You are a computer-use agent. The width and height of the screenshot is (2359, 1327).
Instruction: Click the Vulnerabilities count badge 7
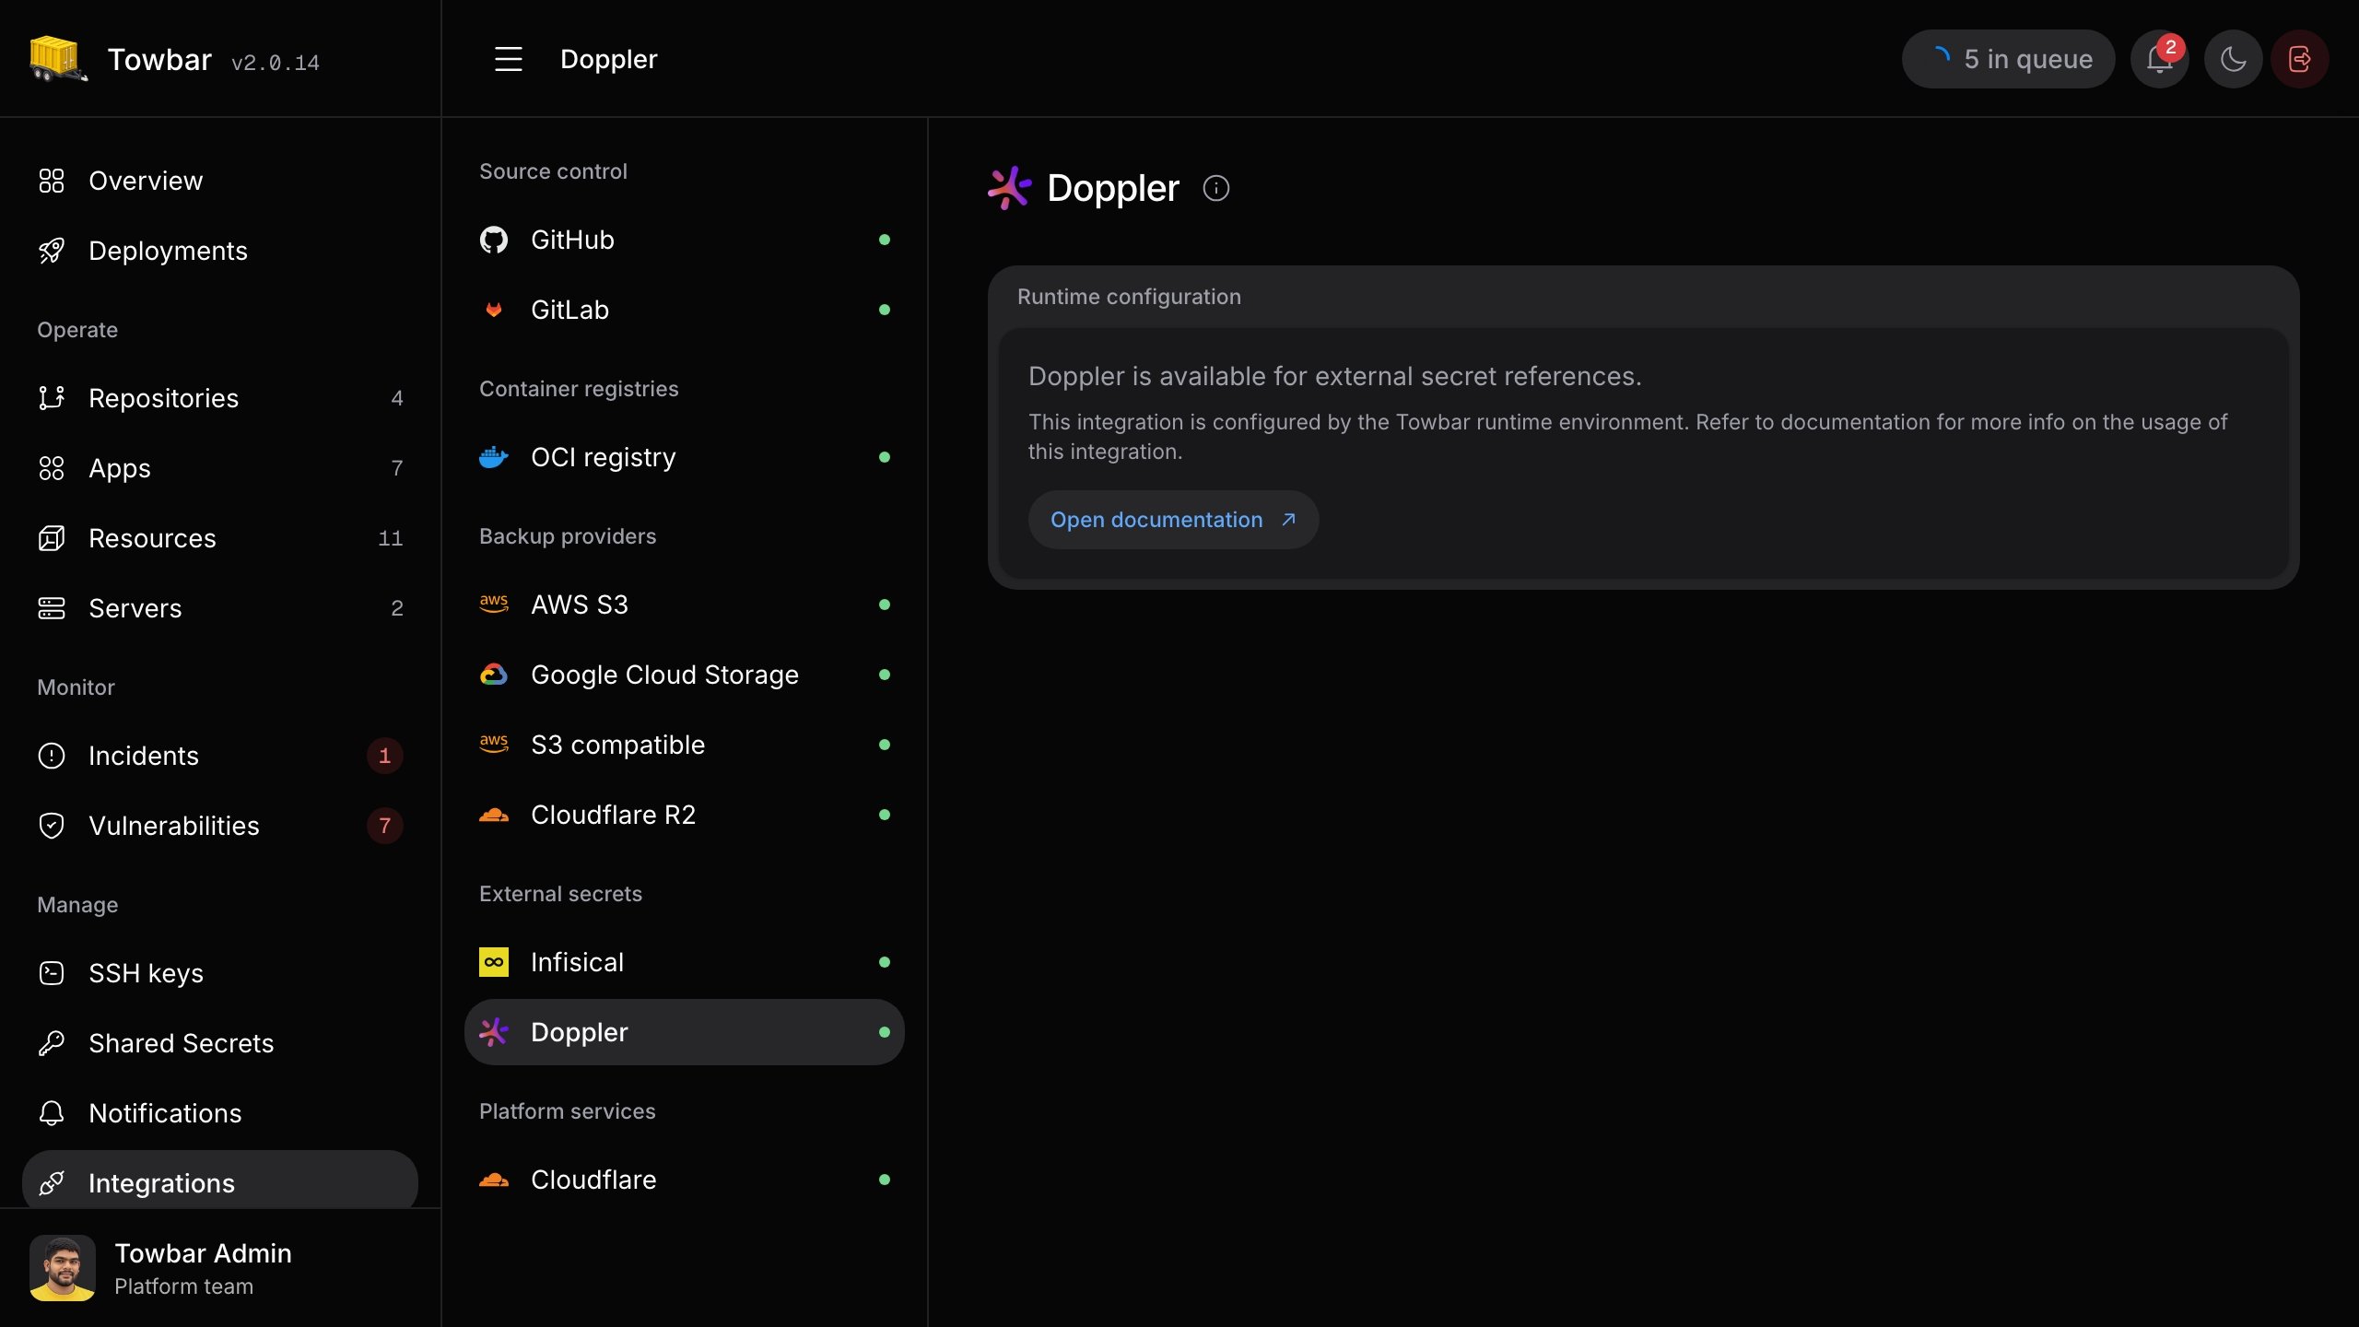385,826
